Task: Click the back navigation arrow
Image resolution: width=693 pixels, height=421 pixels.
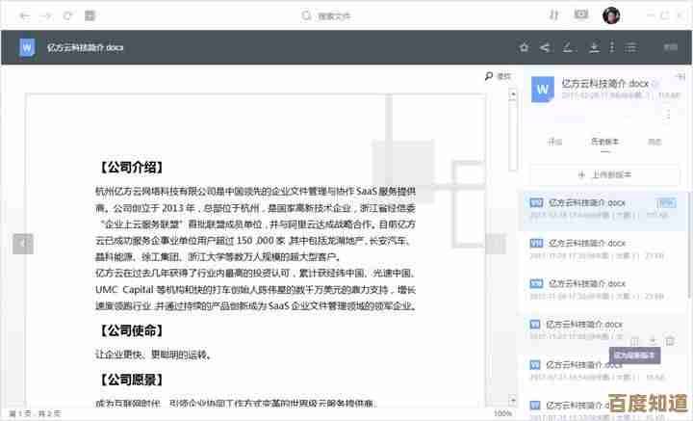Action: pyautogui.click(x=23, y=15)
